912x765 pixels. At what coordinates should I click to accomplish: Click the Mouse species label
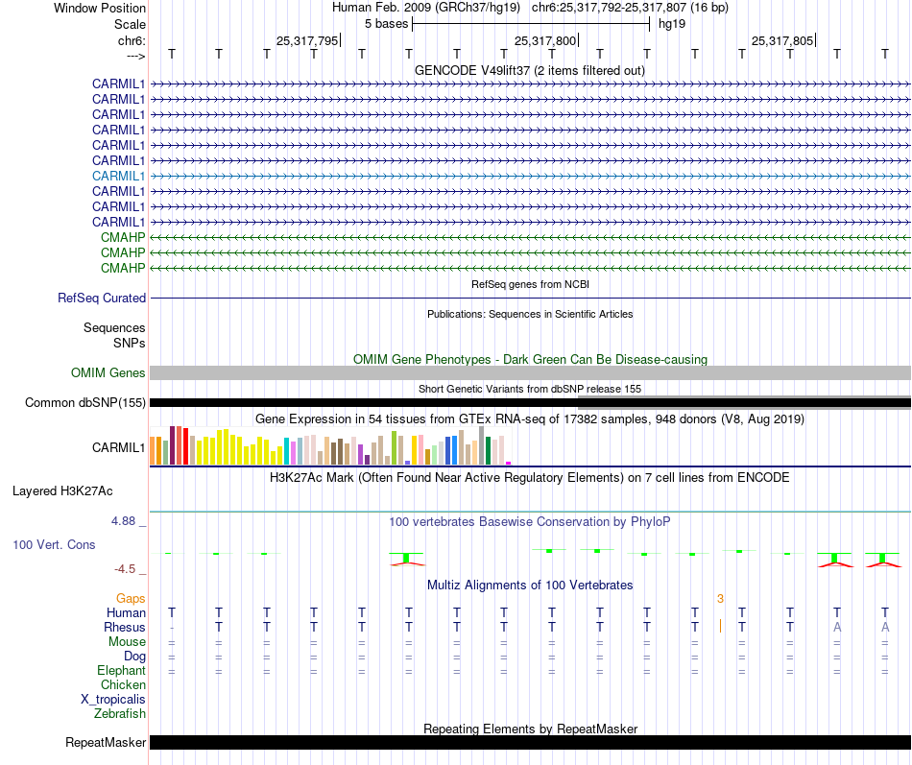[x=127, y=642]
